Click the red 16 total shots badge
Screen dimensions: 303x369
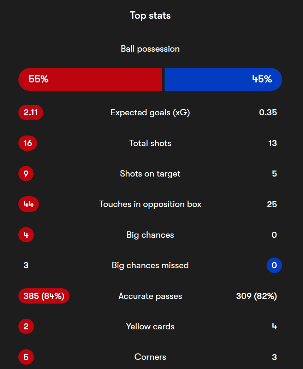(28, 143)
